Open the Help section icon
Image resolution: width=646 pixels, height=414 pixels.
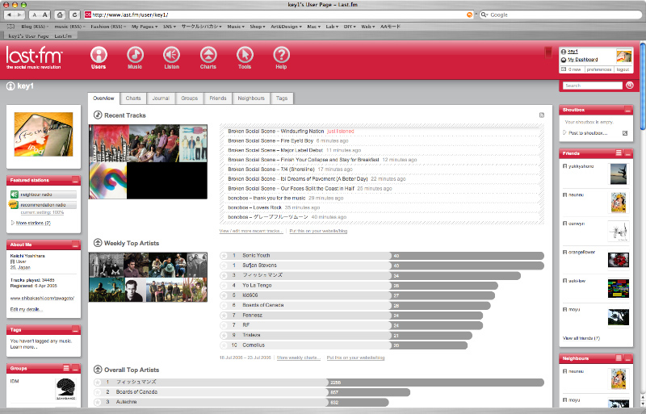click(281, 55)
